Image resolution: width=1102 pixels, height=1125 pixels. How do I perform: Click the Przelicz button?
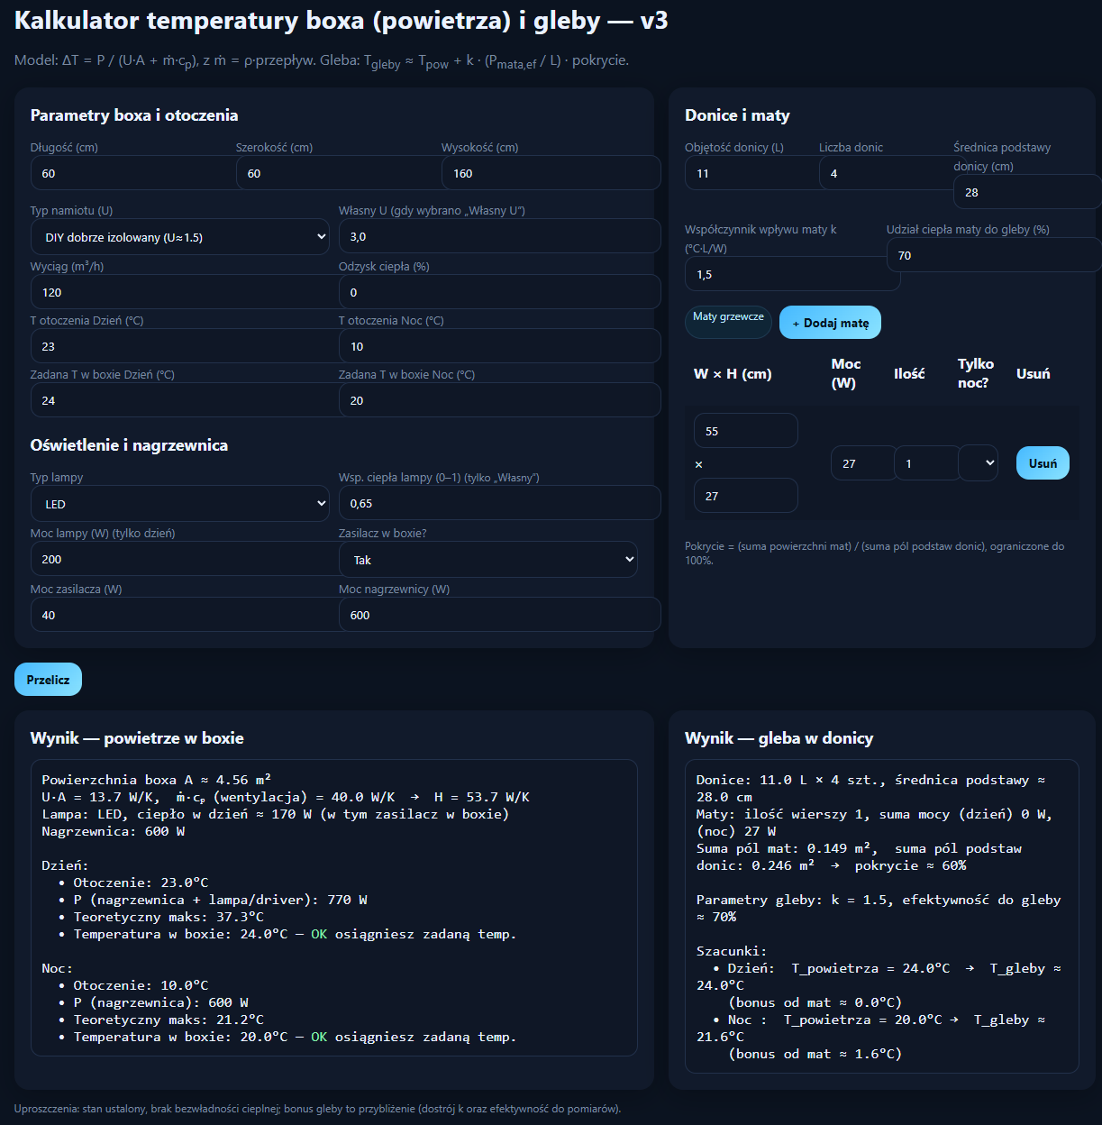coord(48,680)
